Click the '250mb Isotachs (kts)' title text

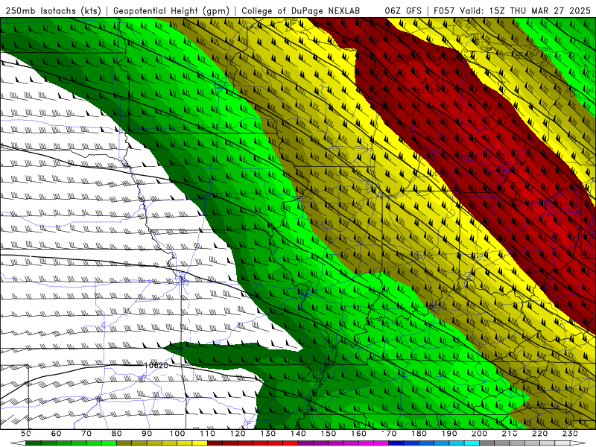pyautogui.click(x=53, y=10)
